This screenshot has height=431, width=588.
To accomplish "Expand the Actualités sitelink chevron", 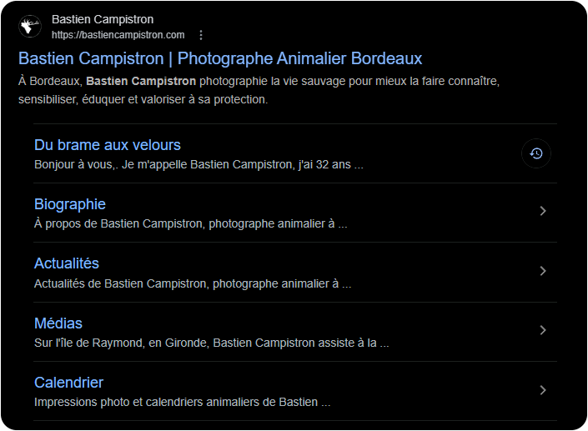I will 543,271.
